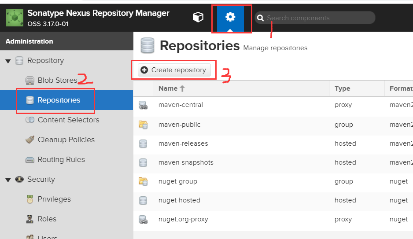Click the Name sort arrow indicator

(x=182, y=88)
